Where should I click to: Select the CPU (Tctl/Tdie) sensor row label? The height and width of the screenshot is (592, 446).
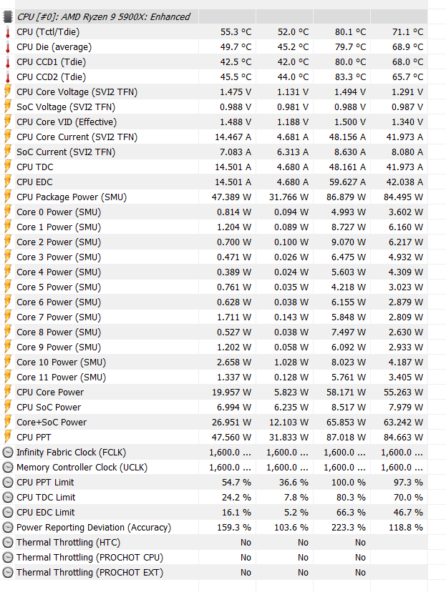coord(48,32)
